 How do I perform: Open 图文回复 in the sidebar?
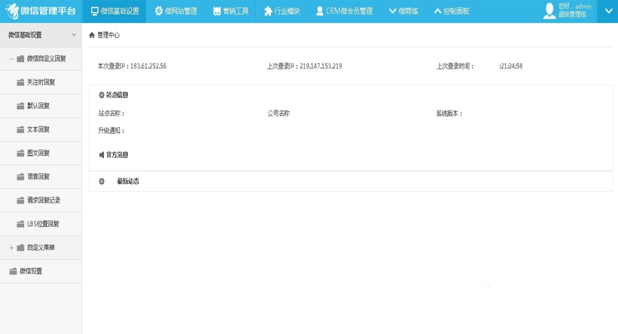41,153
